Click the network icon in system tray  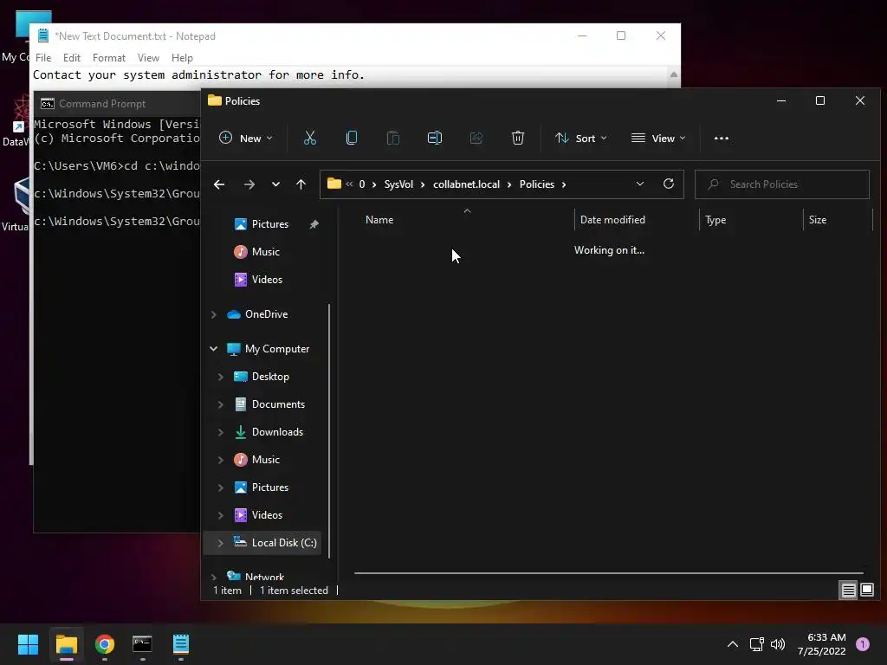(756, 644)
